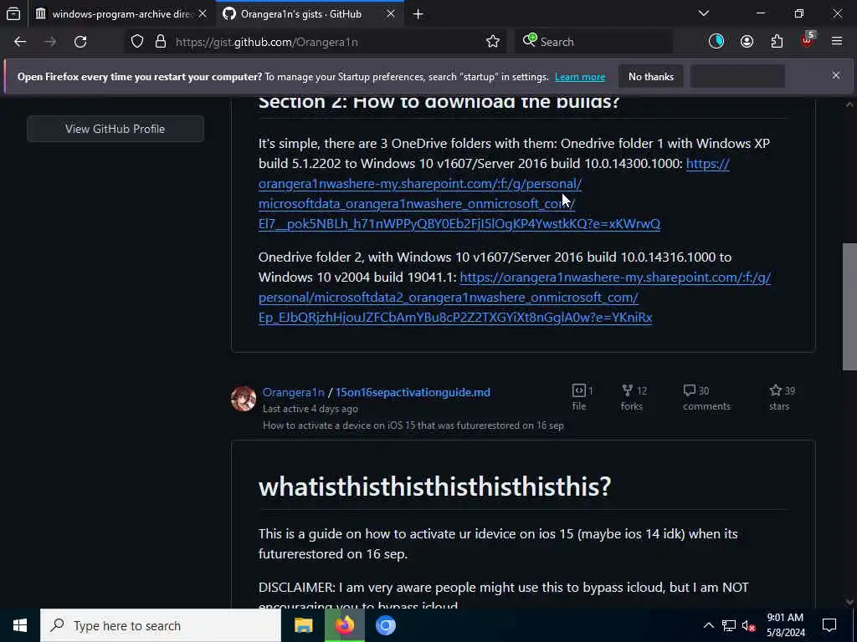Image resolution: width=857 pixels, height=642 pixels.
Task: Click description 'How to activate a device on iOS 15'
Action: pos(413,425)
